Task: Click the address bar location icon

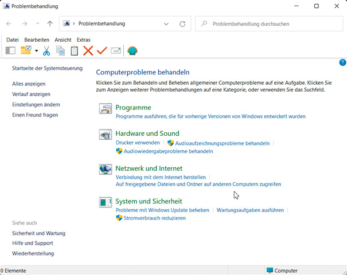Action: [67, 23]
